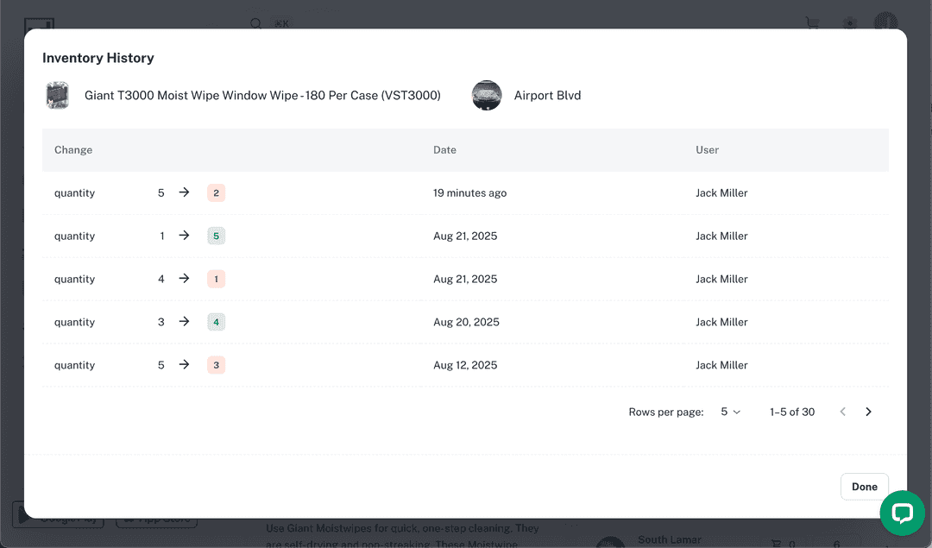Click the green badge showing 4

pos(216,323)
